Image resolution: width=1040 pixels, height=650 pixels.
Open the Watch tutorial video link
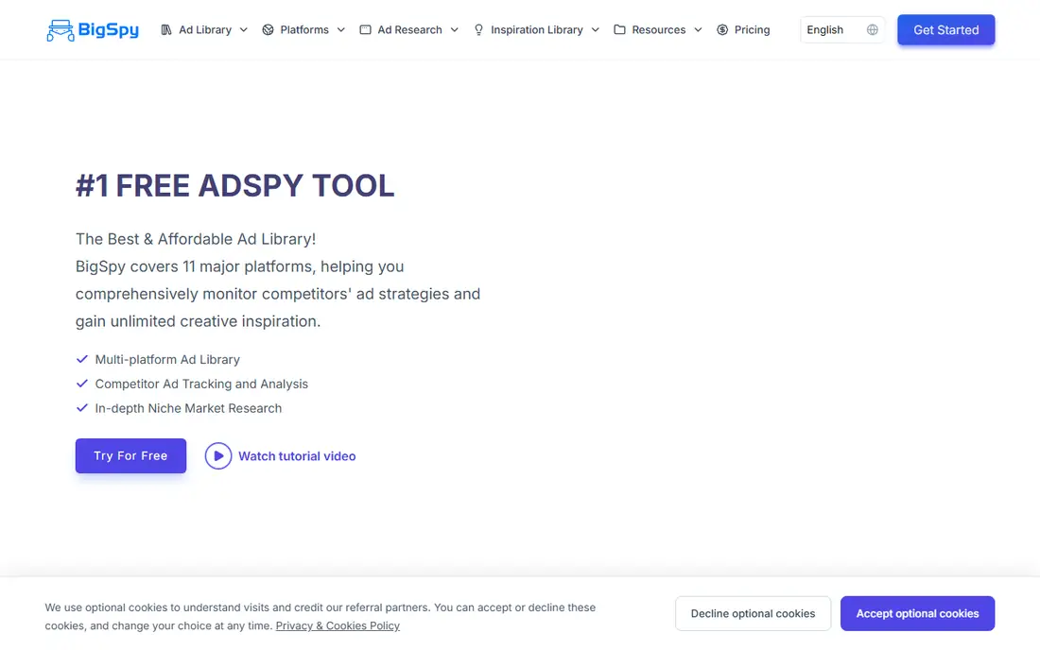click(x=297, y=456)
